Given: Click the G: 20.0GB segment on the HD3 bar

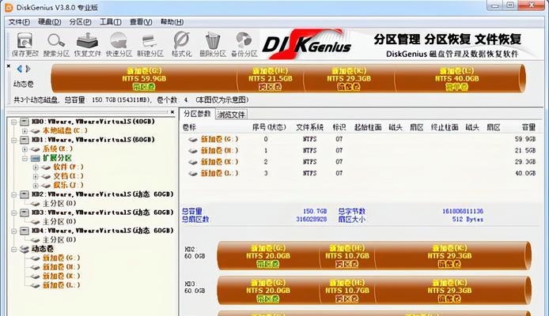Looking at the screenshot, I should tap(268, 291).
